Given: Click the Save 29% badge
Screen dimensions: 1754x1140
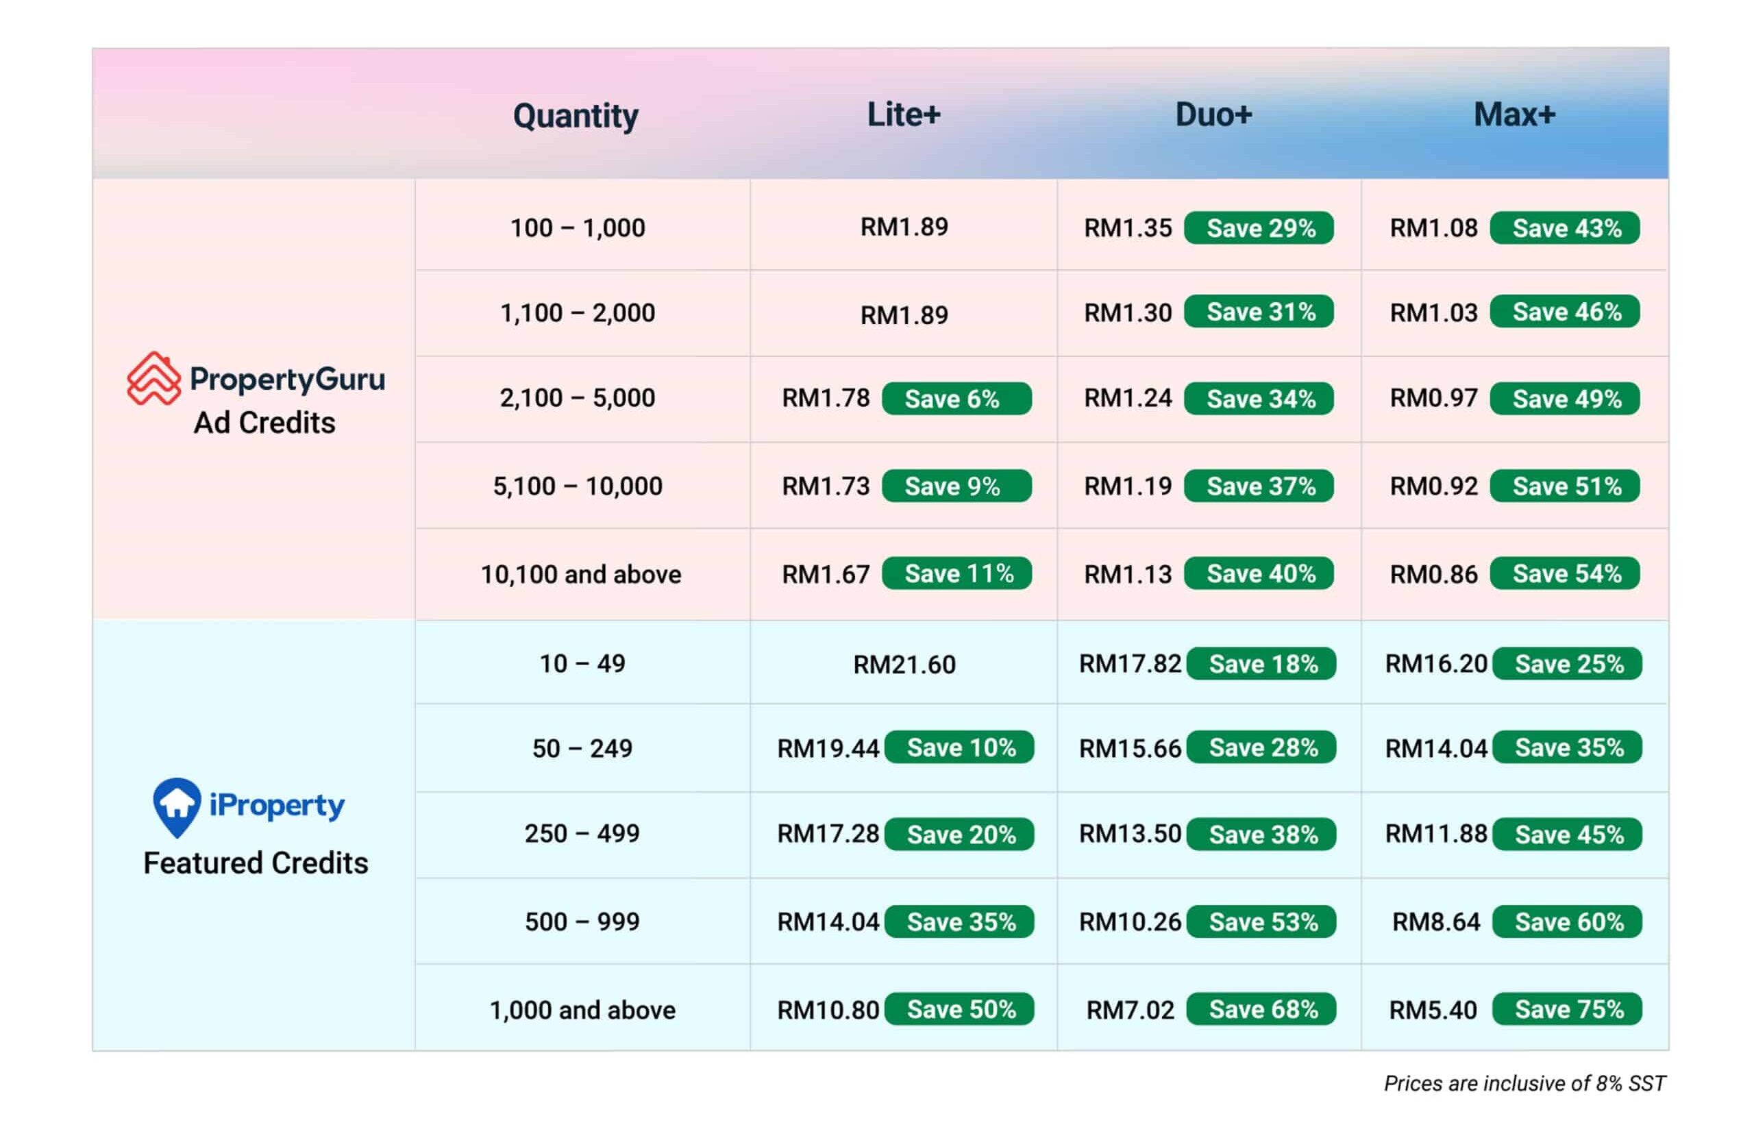Looking at the screenshot, I should [1259, 227].
